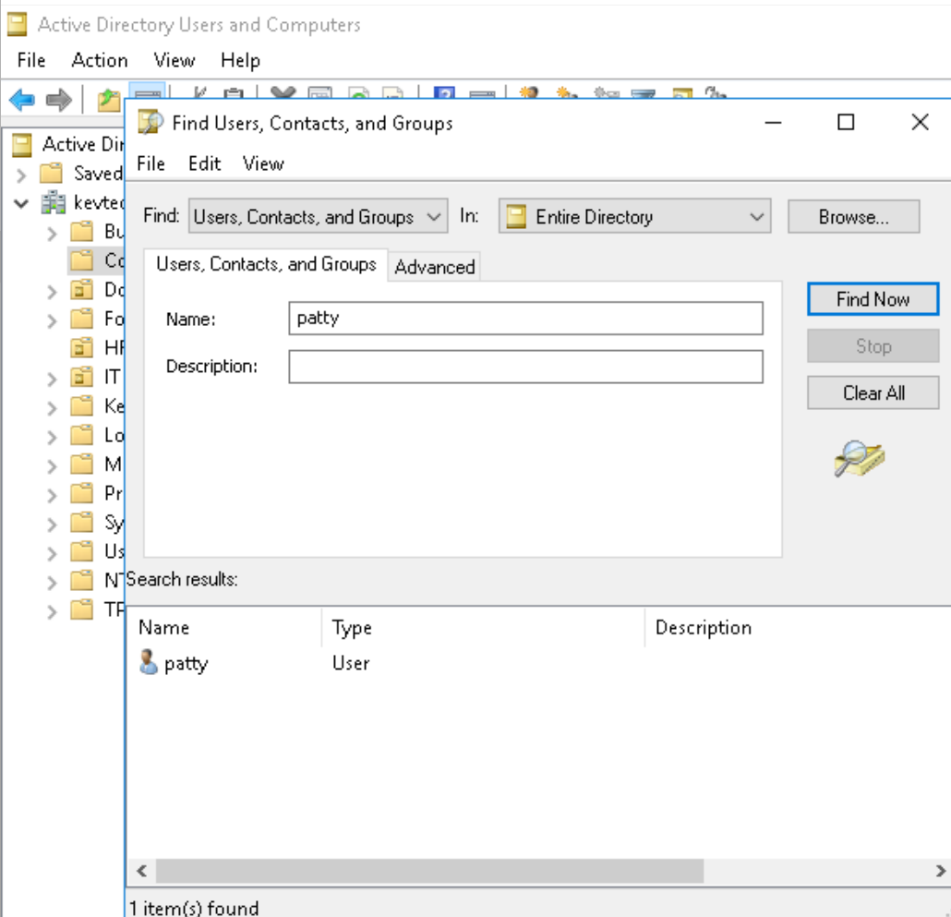The height and width of the screenshot is (917, 951).
Task: Click the folder icon of the 'Bu' container
Action: pos(82,232)
